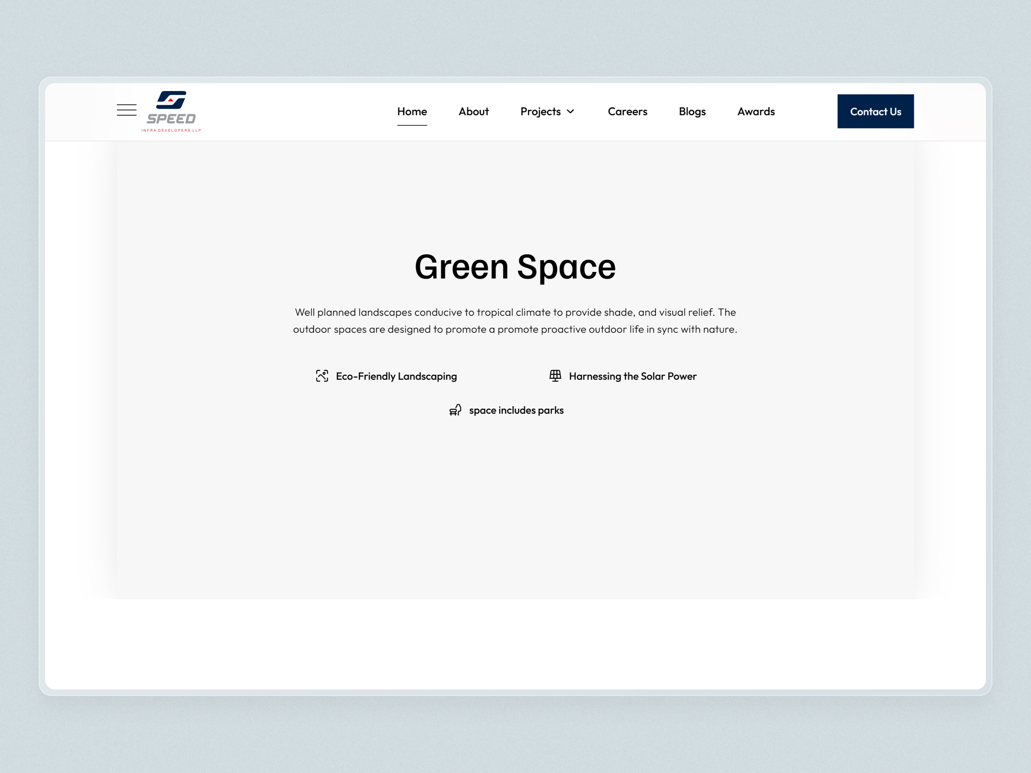Open the Projects chevron arrow

click(570, 111)
